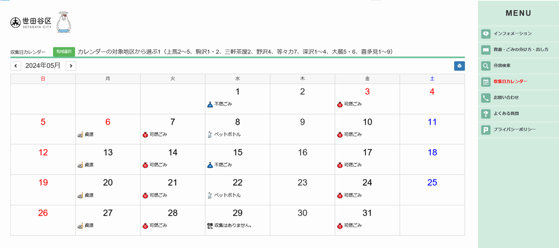
Task: Click the 資源 icon on May 6
Action: click(x=80, y=134)
